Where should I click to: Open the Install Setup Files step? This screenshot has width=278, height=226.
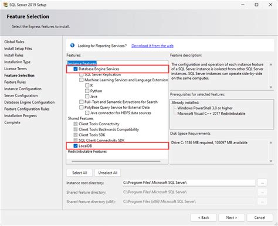pos(18,49)
